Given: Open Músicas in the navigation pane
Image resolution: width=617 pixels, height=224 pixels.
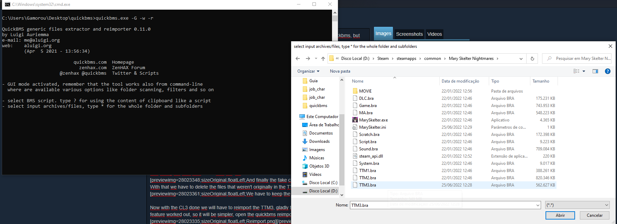Looking at the screenshot, I should [317, 158].
